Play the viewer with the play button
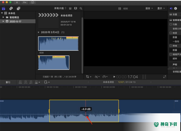 114,77
